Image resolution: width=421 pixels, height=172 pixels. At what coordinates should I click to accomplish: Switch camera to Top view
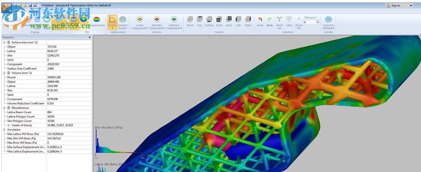[x=200, y=22]
